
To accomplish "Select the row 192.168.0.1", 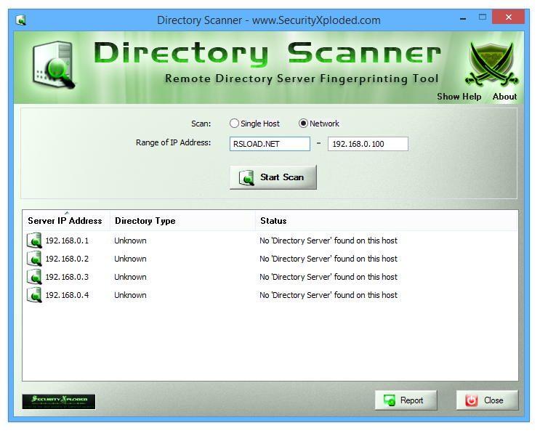I will click(x=270, y=241).
